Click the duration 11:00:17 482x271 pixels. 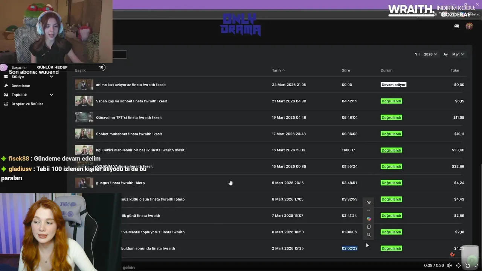[348, 150]
